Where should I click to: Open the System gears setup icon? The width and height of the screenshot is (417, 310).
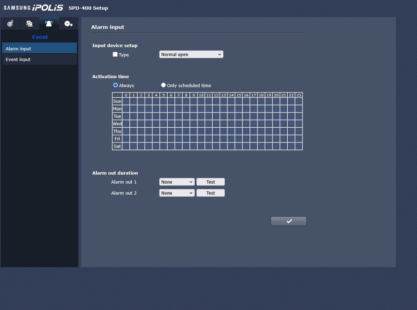point(68,24)
